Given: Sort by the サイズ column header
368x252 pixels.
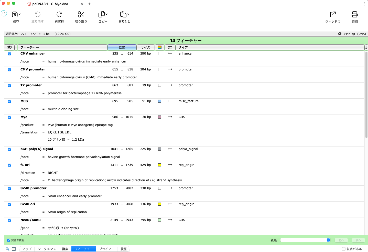Looking at the screenshot, I should tap(145, 47).
